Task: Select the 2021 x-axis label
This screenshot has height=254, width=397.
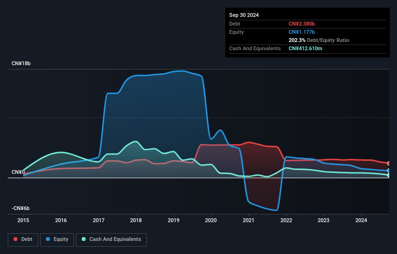Action: coord(249,220)
